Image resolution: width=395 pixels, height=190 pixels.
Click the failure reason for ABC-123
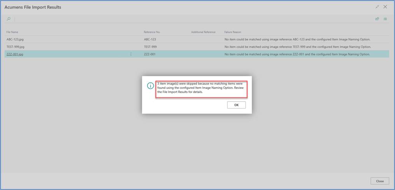pyautogui.click(x=297, y=40)
